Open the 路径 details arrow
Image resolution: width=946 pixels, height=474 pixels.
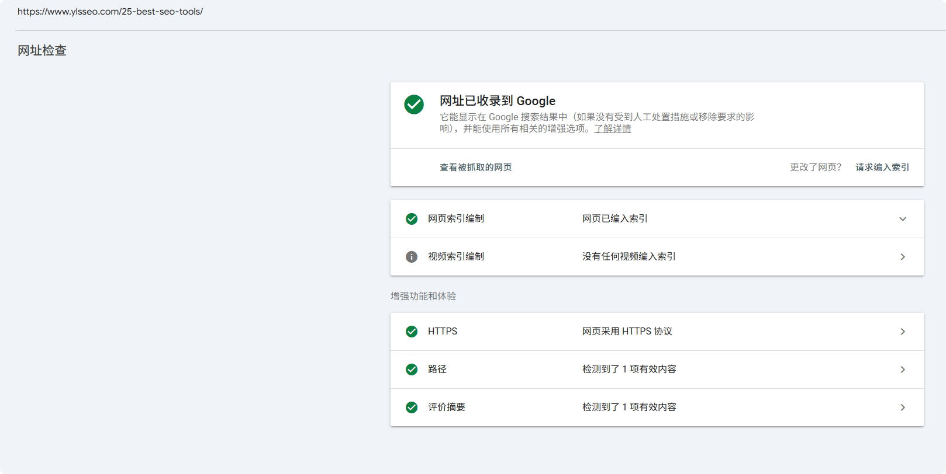click(x=903, y=370)
